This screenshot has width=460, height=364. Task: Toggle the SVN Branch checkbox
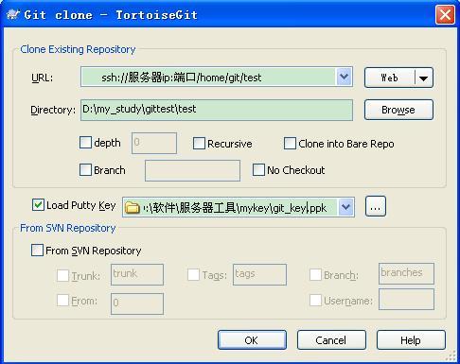pos(315,274)
